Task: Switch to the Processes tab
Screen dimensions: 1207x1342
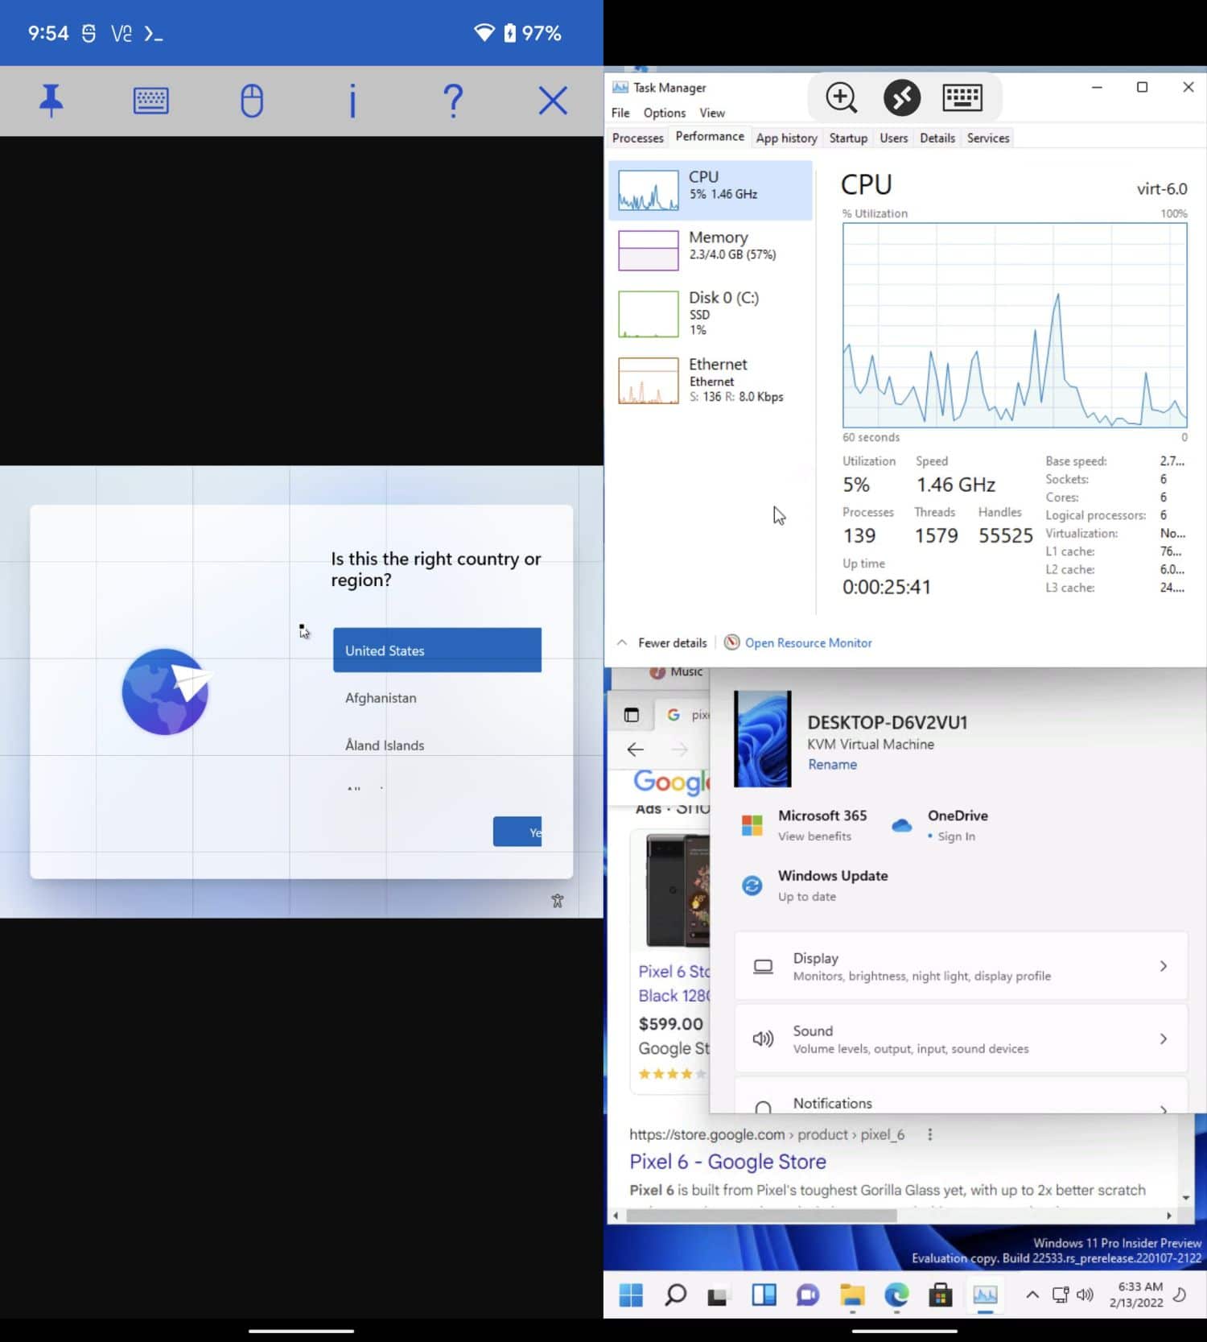Action: (637, 138)
